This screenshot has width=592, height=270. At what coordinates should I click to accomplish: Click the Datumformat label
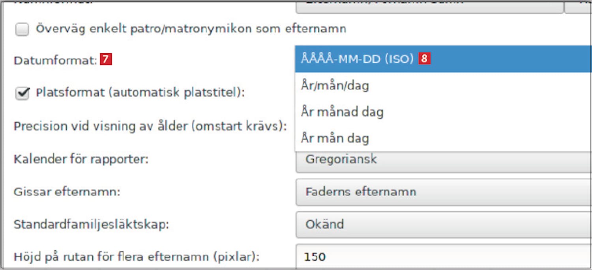click(x=55, y=60)
